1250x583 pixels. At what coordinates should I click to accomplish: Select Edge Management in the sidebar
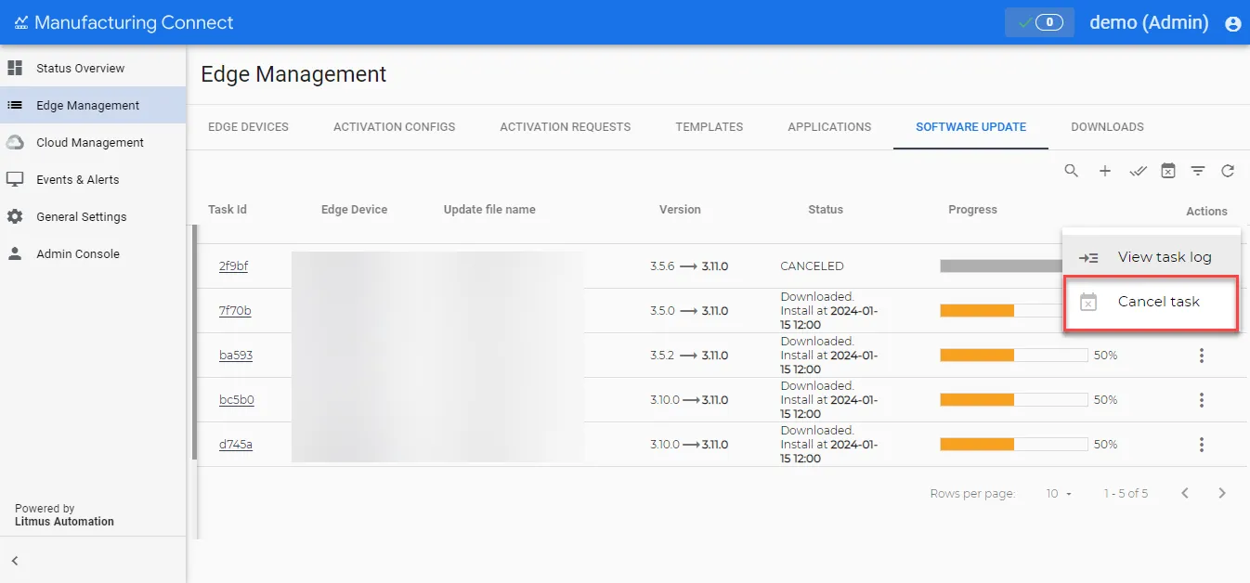point(93,105)
